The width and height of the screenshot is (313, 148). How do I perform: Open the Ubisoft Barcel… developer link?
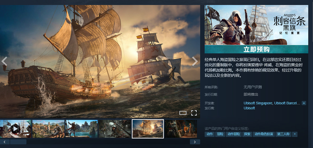click(287, 103)
